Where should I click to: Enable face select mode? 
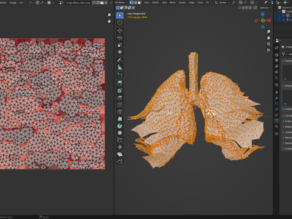coord(139,2)
